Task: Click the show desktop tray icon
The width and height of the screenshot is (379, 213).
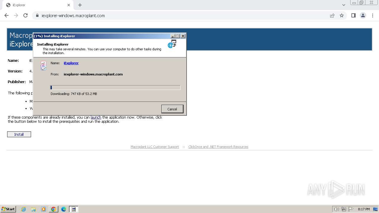Action: click(x=375, y=209)
